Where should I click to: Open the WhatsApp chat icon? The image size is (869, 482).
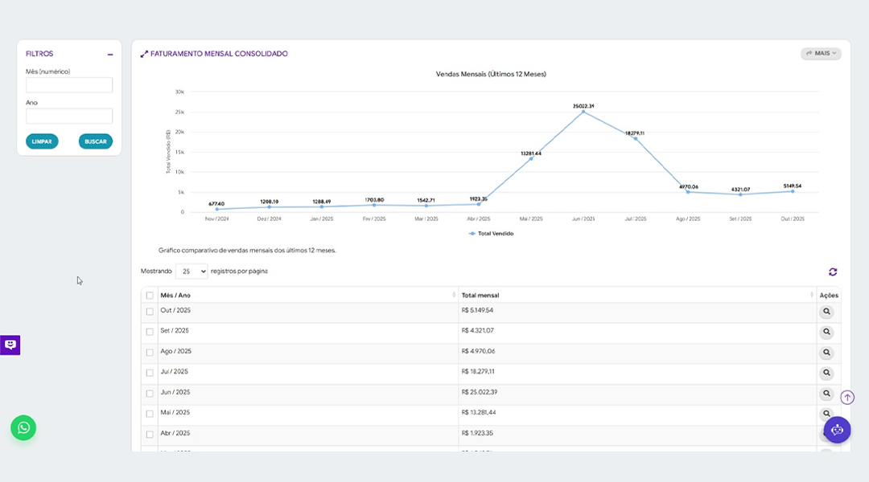(x=23, y=427)
